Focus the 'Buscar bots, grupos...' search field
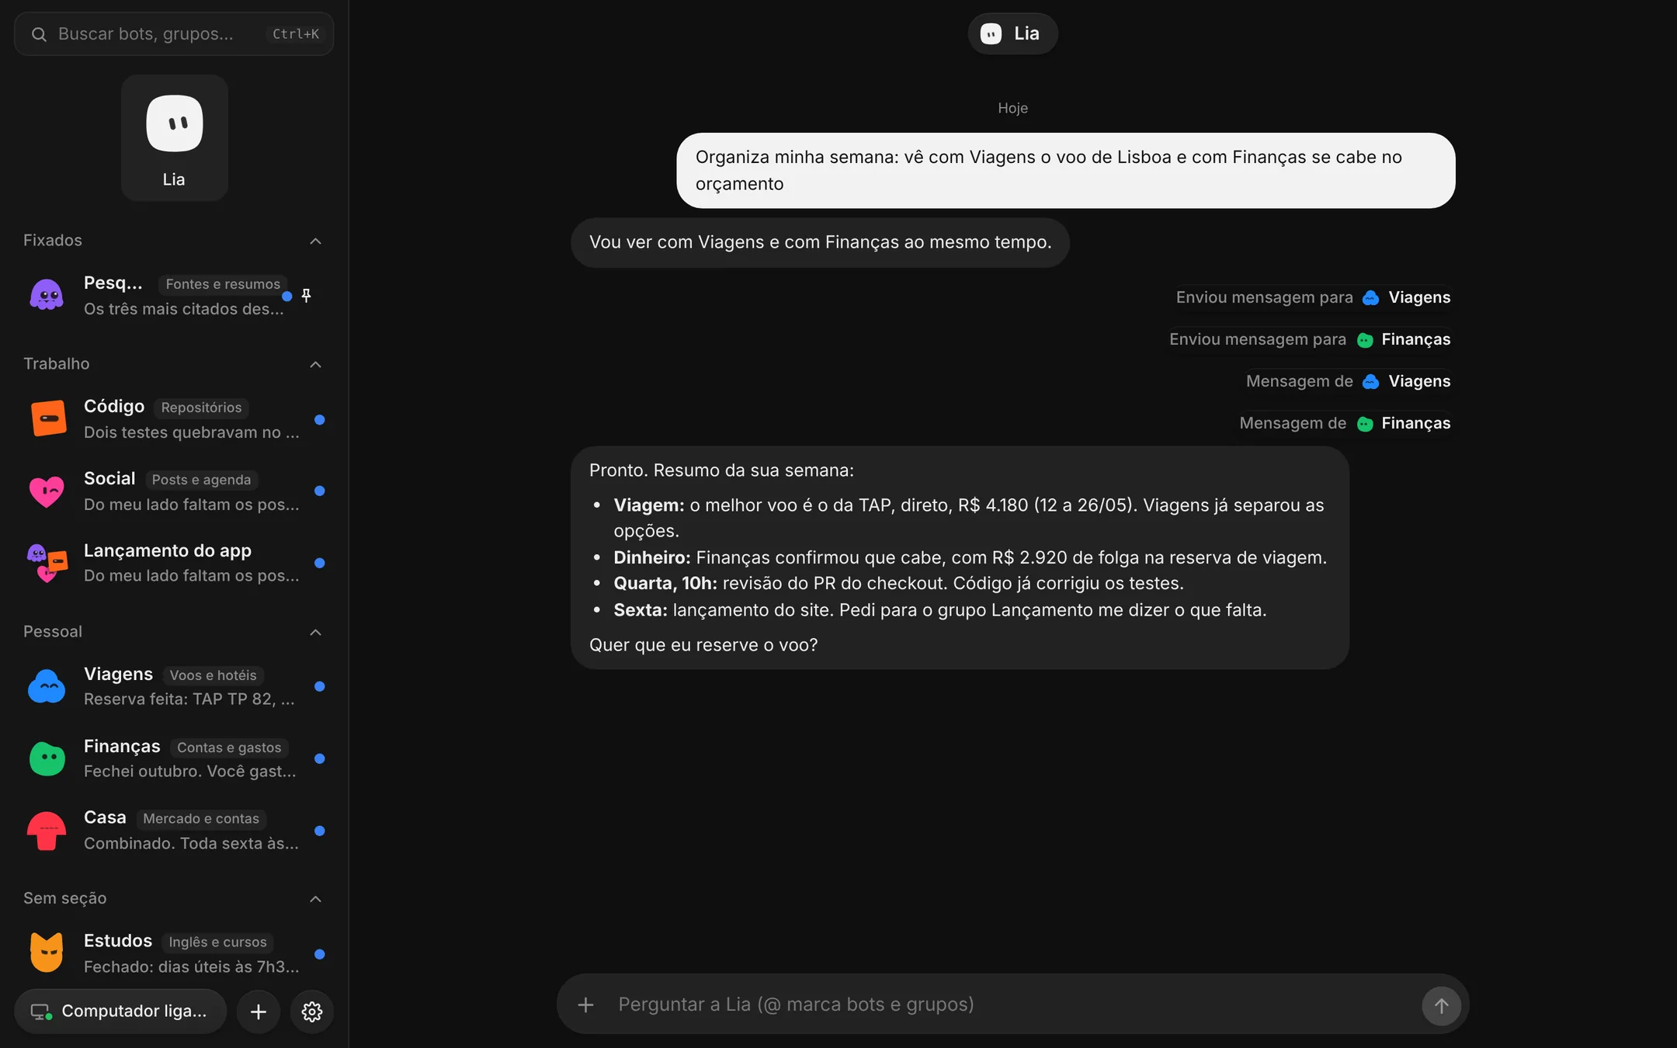 174,34
